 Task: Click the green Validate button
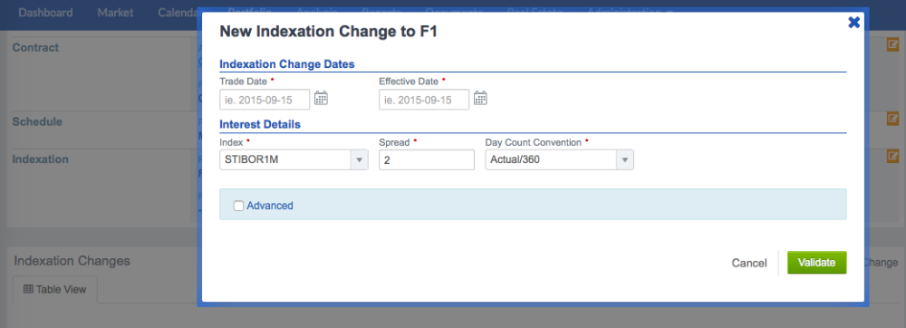pyautogui.click(x=817, y=263)
